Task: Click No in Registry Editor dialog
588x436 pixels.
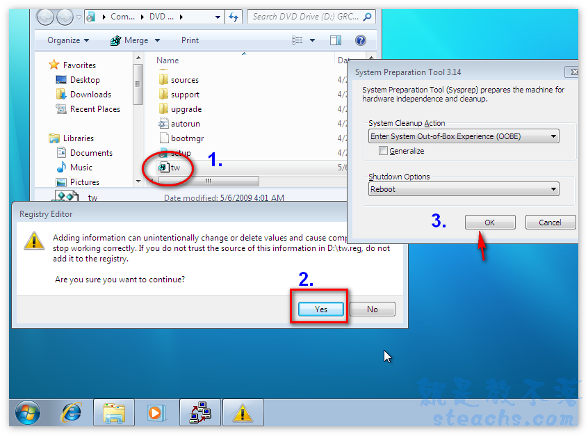Action: point(373,309)
